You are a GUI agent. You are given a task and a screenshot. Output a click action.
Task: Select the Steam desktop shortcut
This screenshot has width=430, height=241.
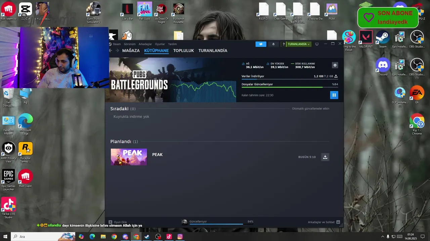383,39
